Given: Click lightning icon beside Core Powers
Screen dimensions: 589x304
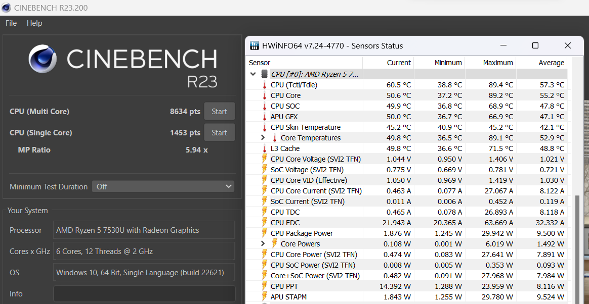Looking at the screenshot, I should pyautogui.click(x=275, y=243).
